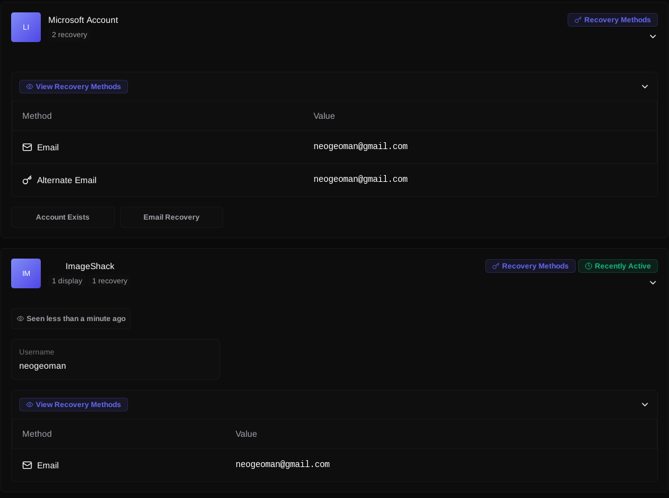This screenshot has width=669, height=498.
Task: Toggle View Recovery Methods for Microsoft Account
Action: coord(74,87)
